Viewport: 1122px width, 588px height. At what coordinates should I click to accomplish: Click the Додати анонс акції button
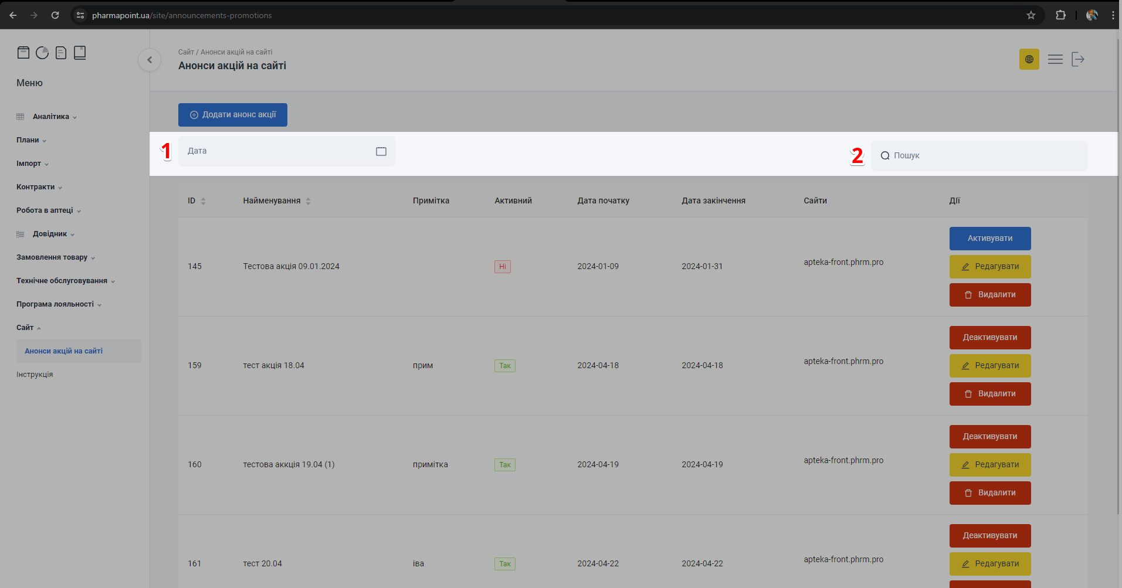tap(233, 115)
